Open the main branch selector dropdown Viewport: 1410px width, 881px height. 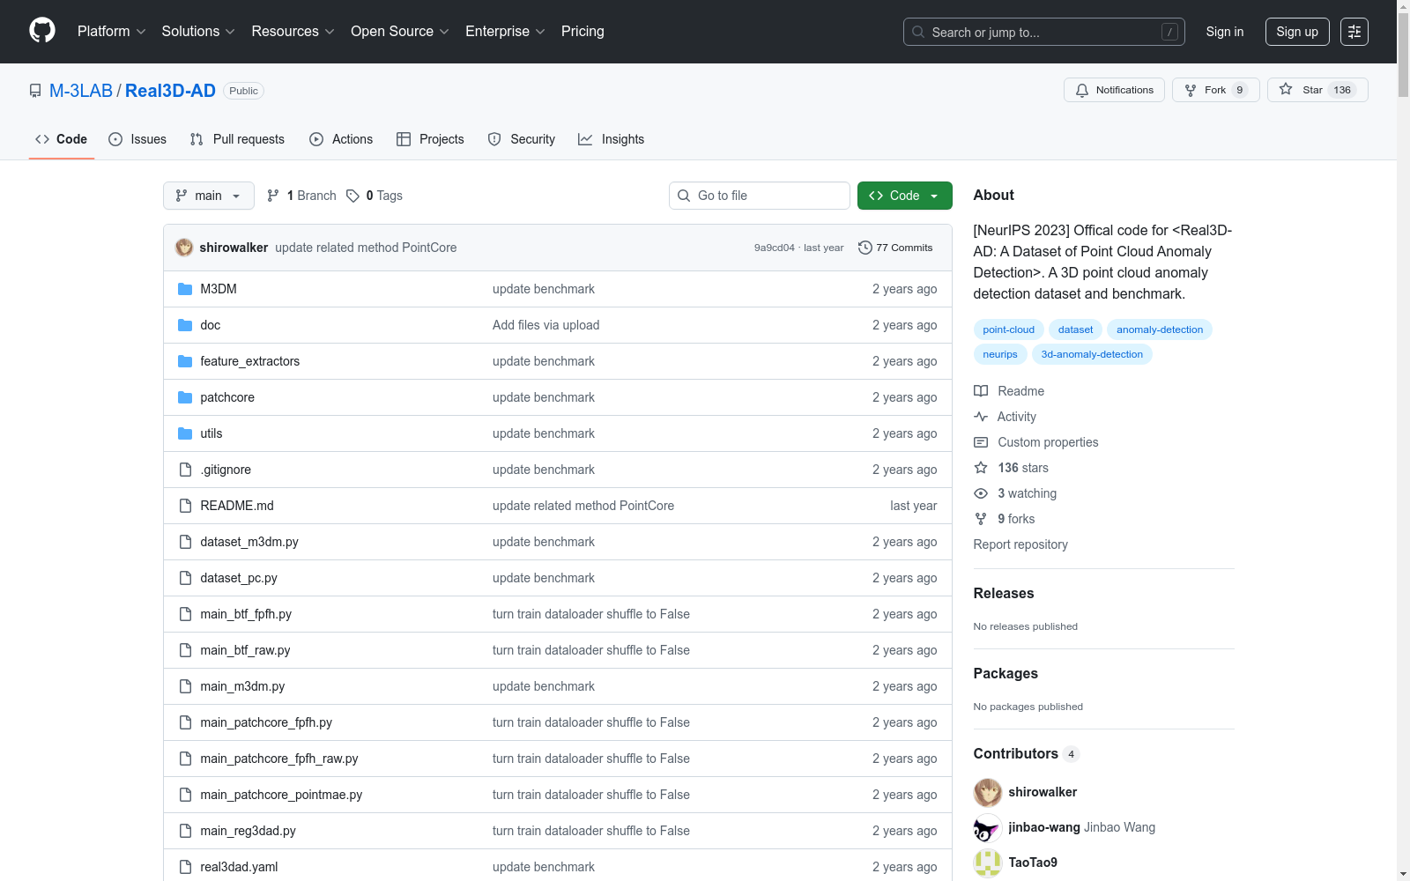tap(209, 196)
